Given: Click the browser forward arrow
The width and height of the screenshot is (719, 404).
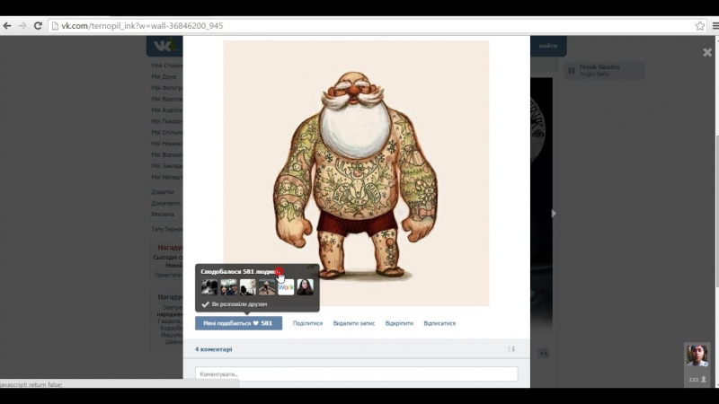Looking at the screenshot, I should (22, 26).
